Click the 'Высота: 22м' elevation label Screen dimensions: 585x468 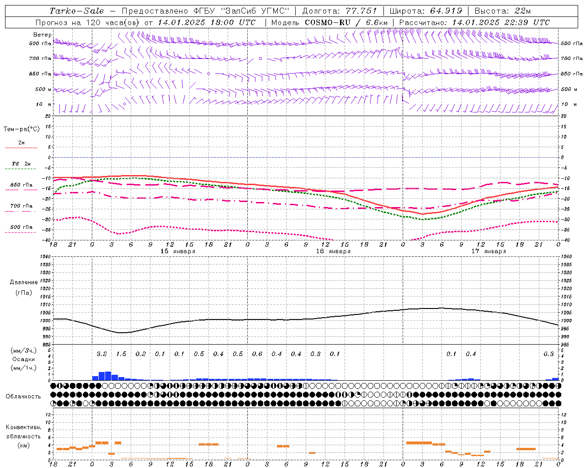coord(503,11)
